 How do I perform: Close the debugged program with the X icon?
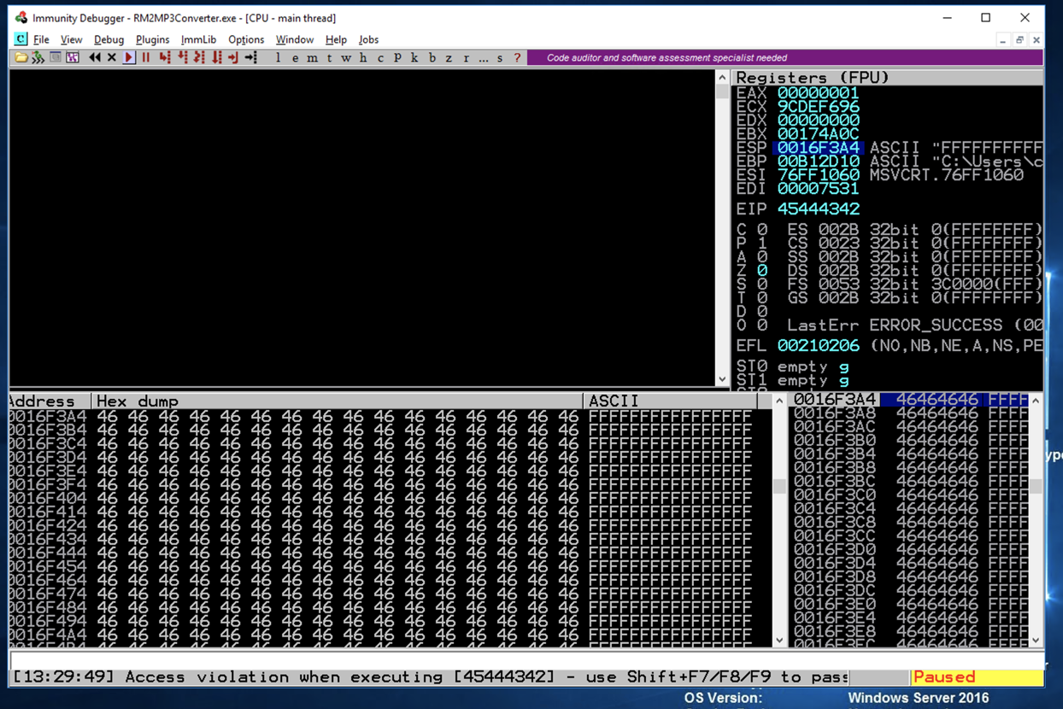click(111, 57)
